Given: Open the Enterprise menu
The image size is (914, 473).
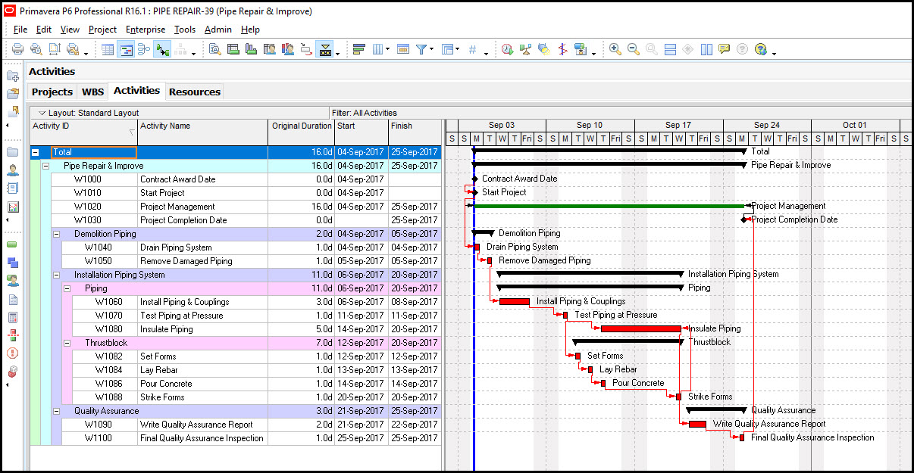Looking at the screenshot, I should coord(146,30).
